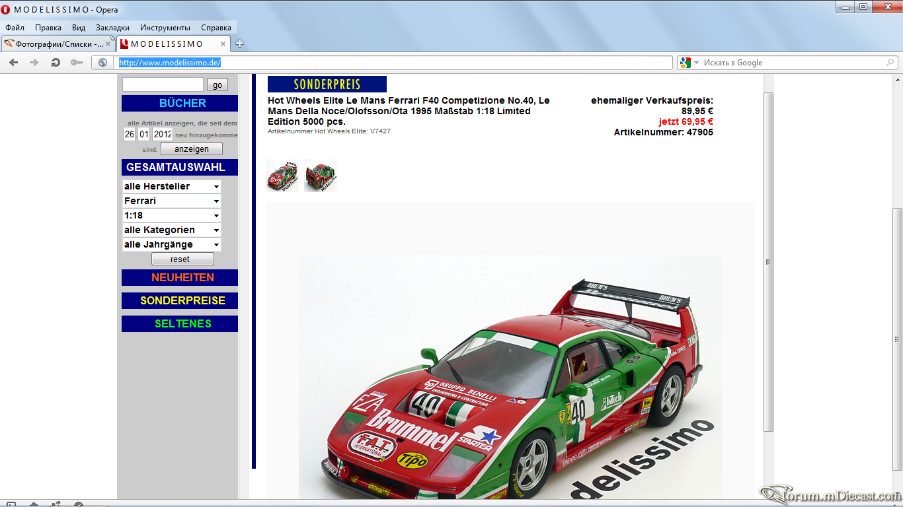Open the SELTENES section
903x507 pixels.
180,323
